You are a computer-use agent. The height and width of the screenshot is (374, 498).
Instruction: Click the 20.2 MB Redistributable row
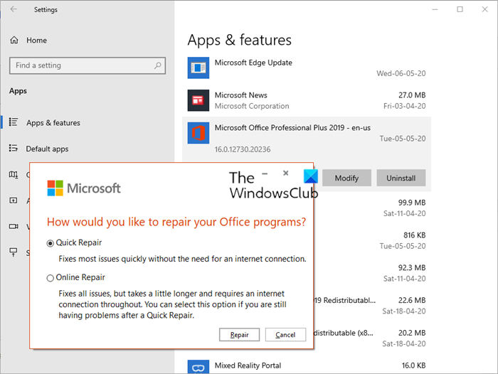point(372,338)
